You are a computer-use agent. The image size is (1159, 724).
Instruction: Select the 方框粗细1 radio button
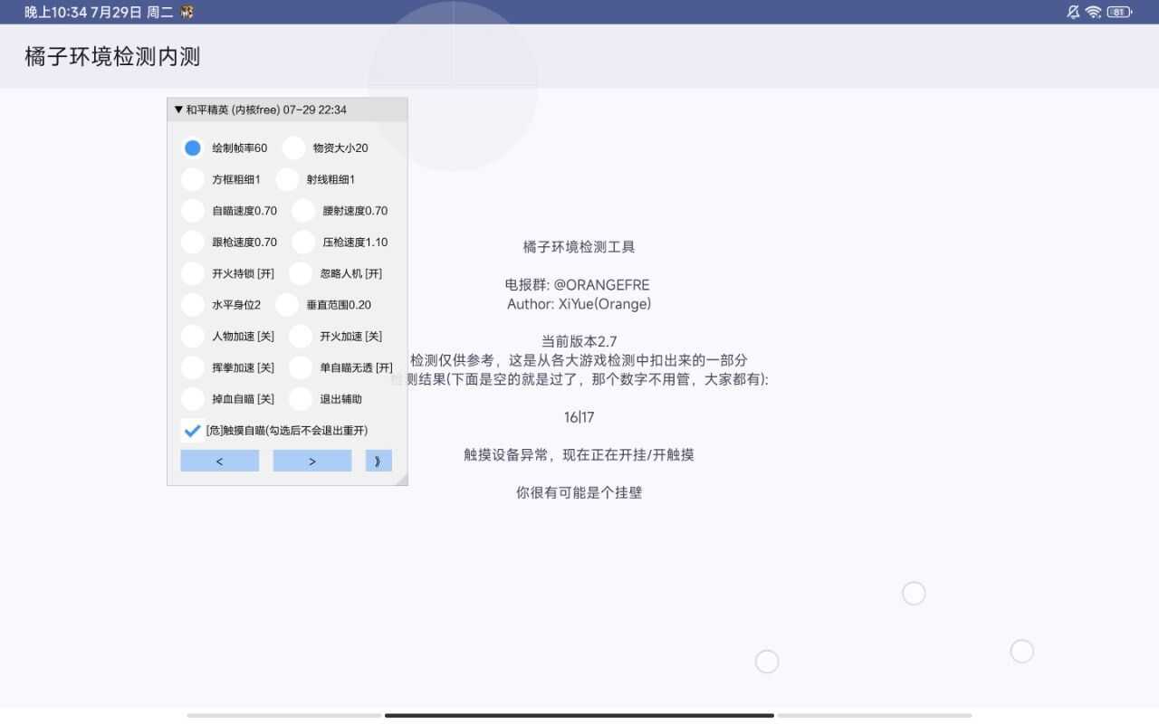193,179
